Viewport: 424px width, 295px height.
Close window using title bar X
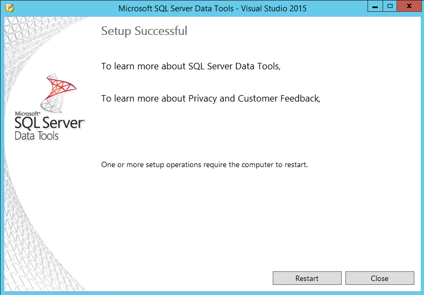tap(409, 6)
